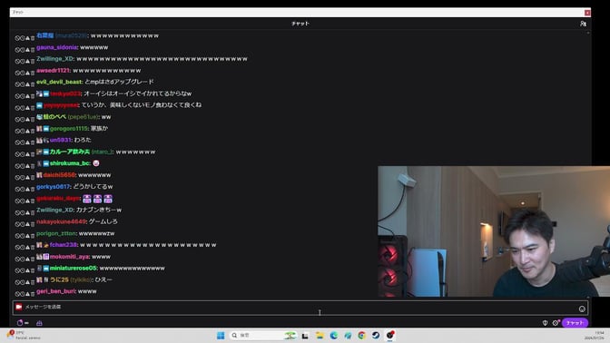Close the chat popout window

click(x=587, y=13)
